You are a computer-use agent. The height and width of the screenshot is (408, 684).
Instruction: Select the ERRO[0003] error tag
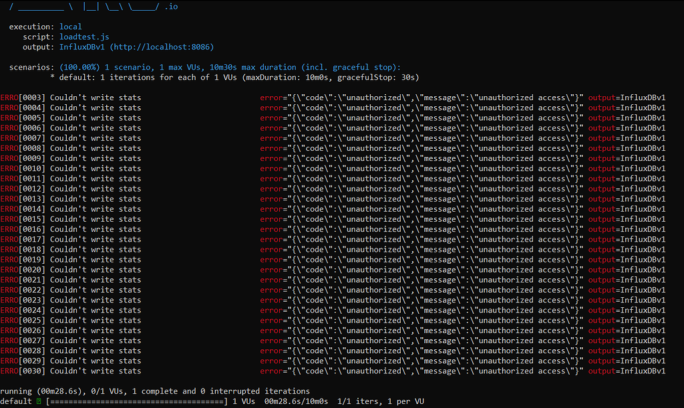point(21,97)
